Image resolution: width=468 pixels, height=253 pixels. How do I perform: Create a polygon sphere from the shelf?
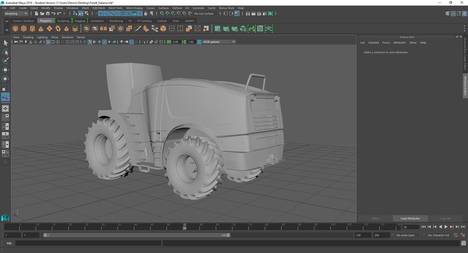tap(15, 29)
